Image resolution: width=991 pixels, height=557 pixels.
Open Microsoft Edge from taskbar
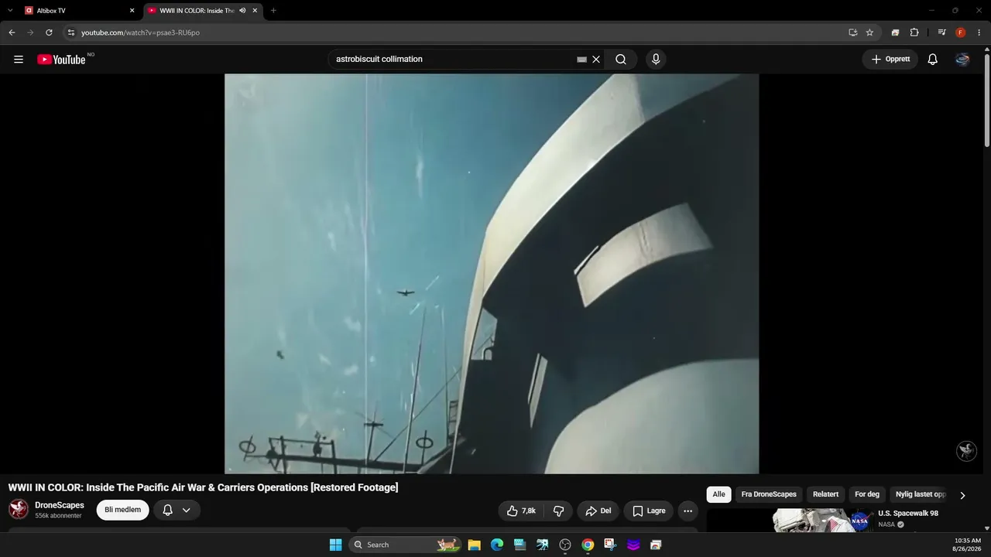click(x=497, y=545)
